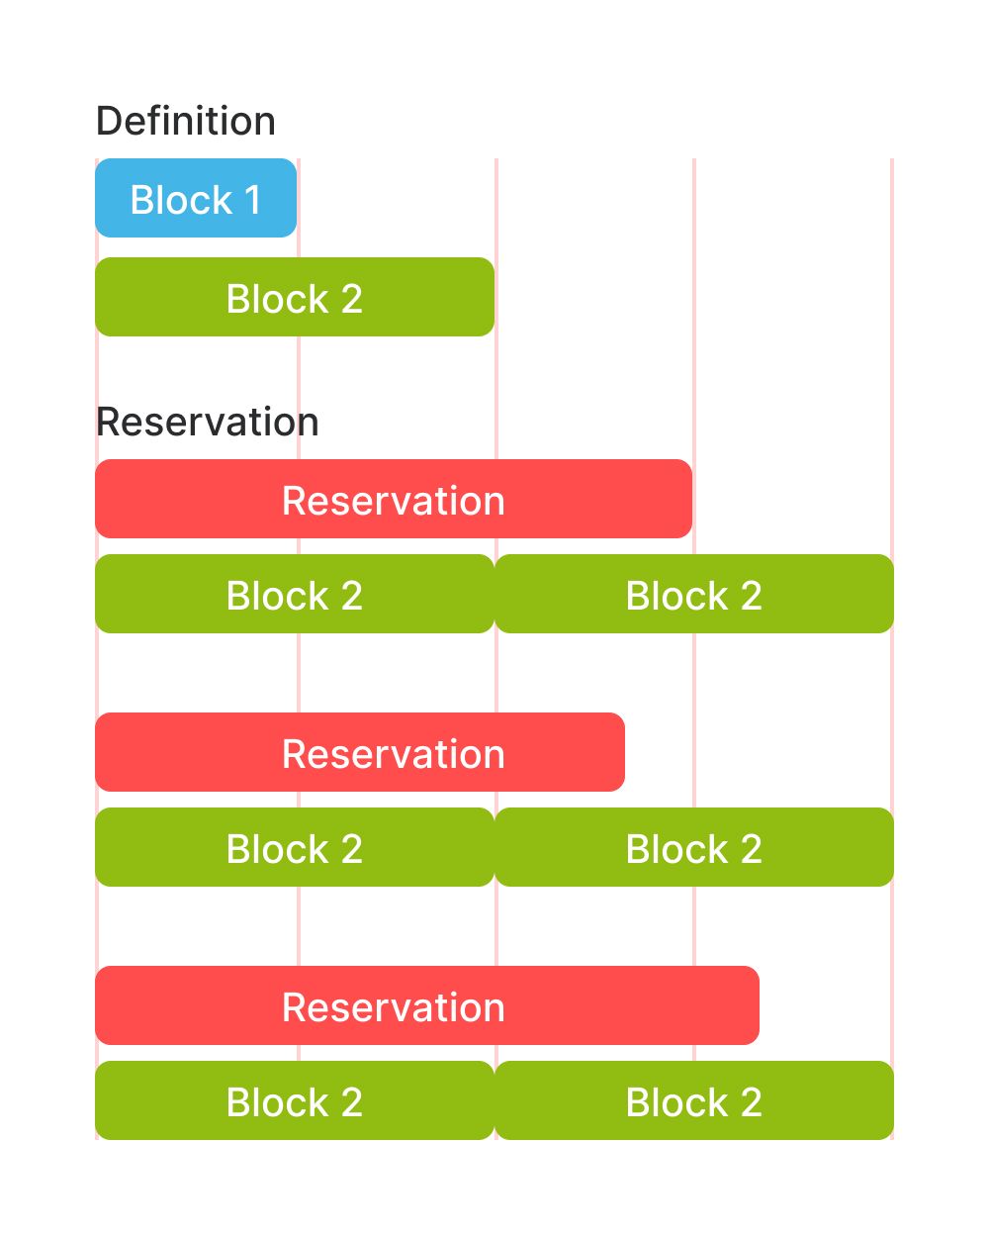Click the black Reservation section heading
This screenshot has height=1235, width=989.
pyautogui.click(x=207, y=423)
